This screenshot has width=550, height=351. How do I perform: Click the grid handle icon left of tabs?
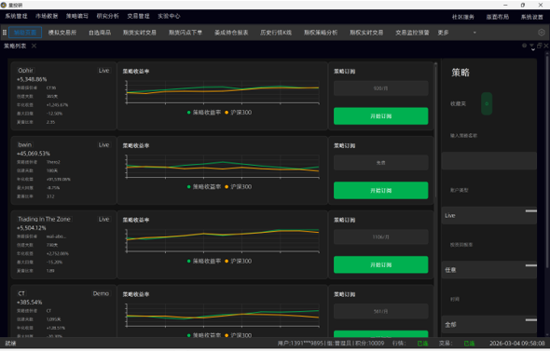5,33
